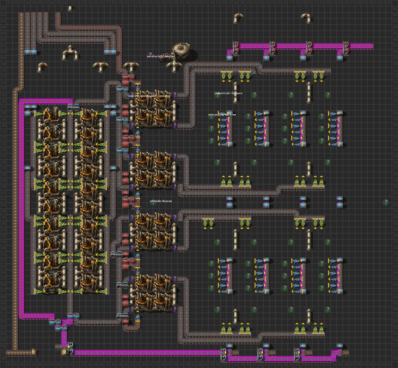Select the four-way pipe cross below the storage tank
This screenshot has width=398, height=368.
(x=175, y=66)
